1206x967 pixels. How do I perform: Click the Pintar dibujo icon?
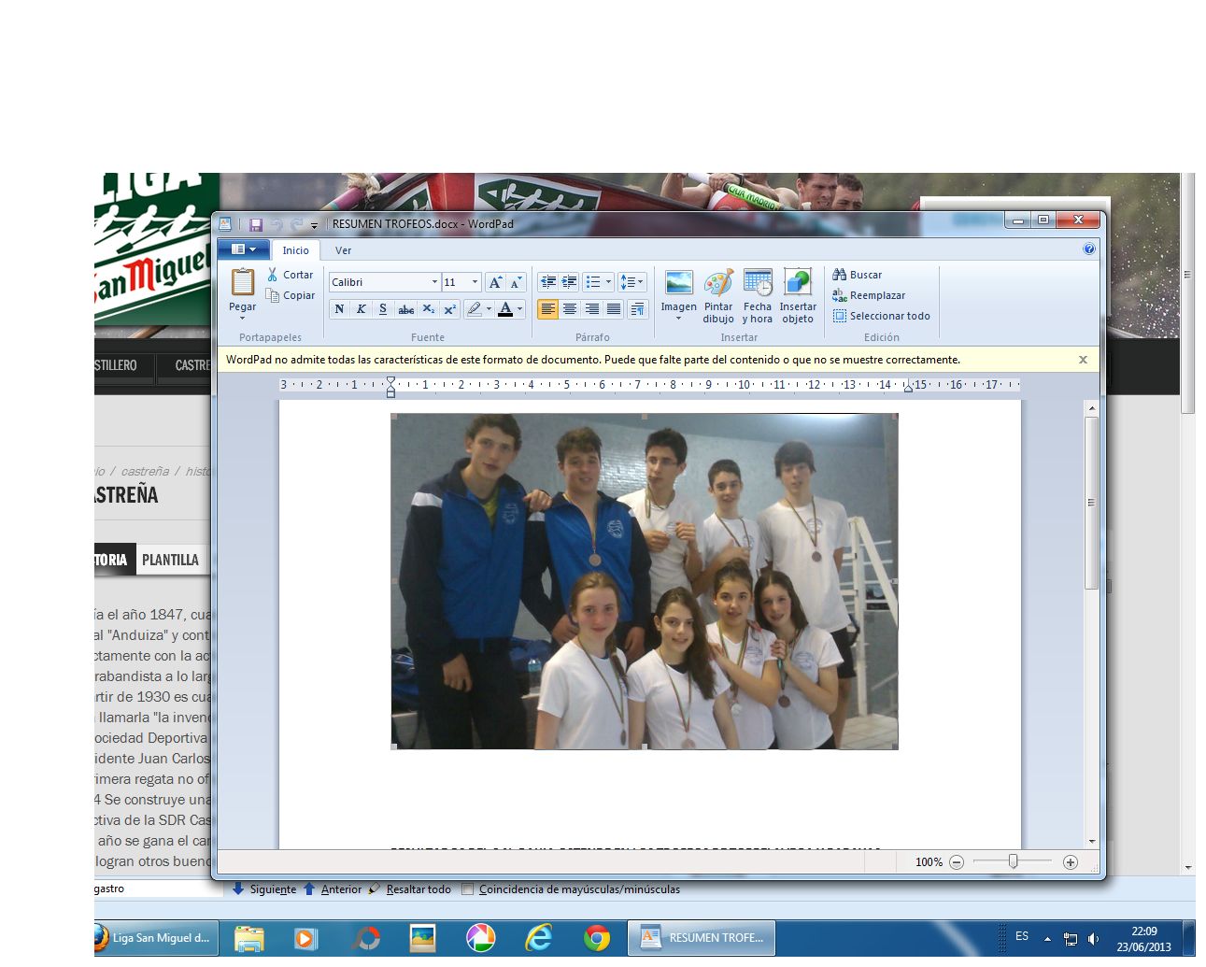[x=717, y=283]
